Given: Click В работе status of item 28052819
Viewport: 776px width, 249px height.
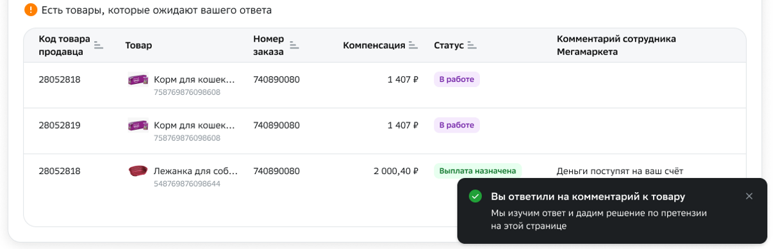Looking at the screenshot, I should (457, 125).
